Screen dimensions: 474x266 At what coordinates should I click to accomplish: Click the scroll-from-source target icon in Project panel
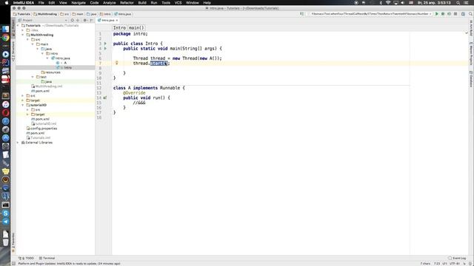(73, 20)
